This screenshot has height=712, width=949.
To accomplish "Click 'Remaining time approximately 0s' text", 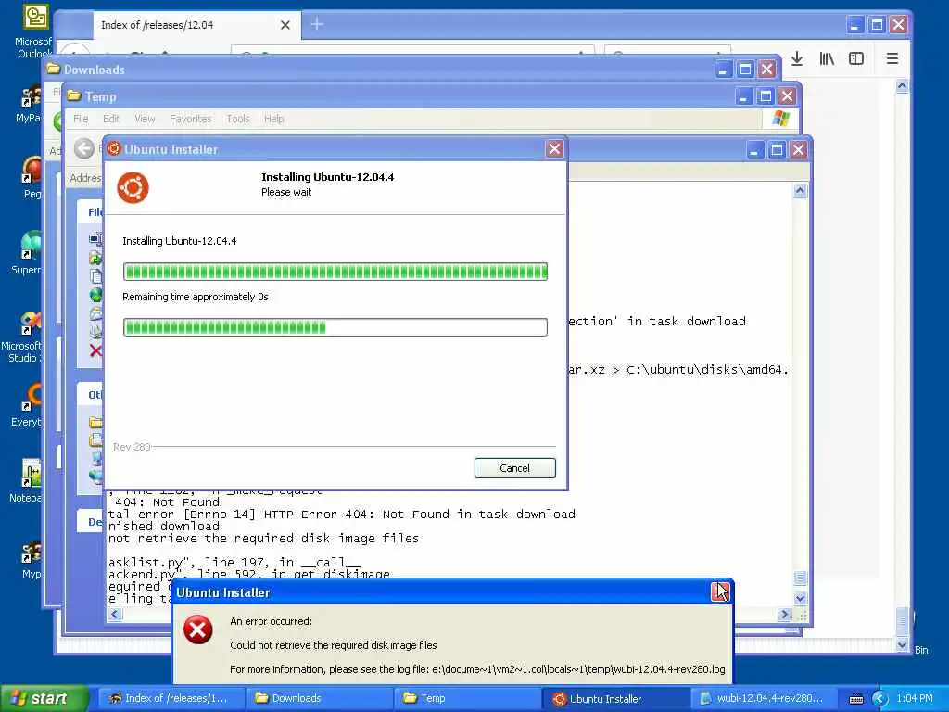I will (195, 297).
